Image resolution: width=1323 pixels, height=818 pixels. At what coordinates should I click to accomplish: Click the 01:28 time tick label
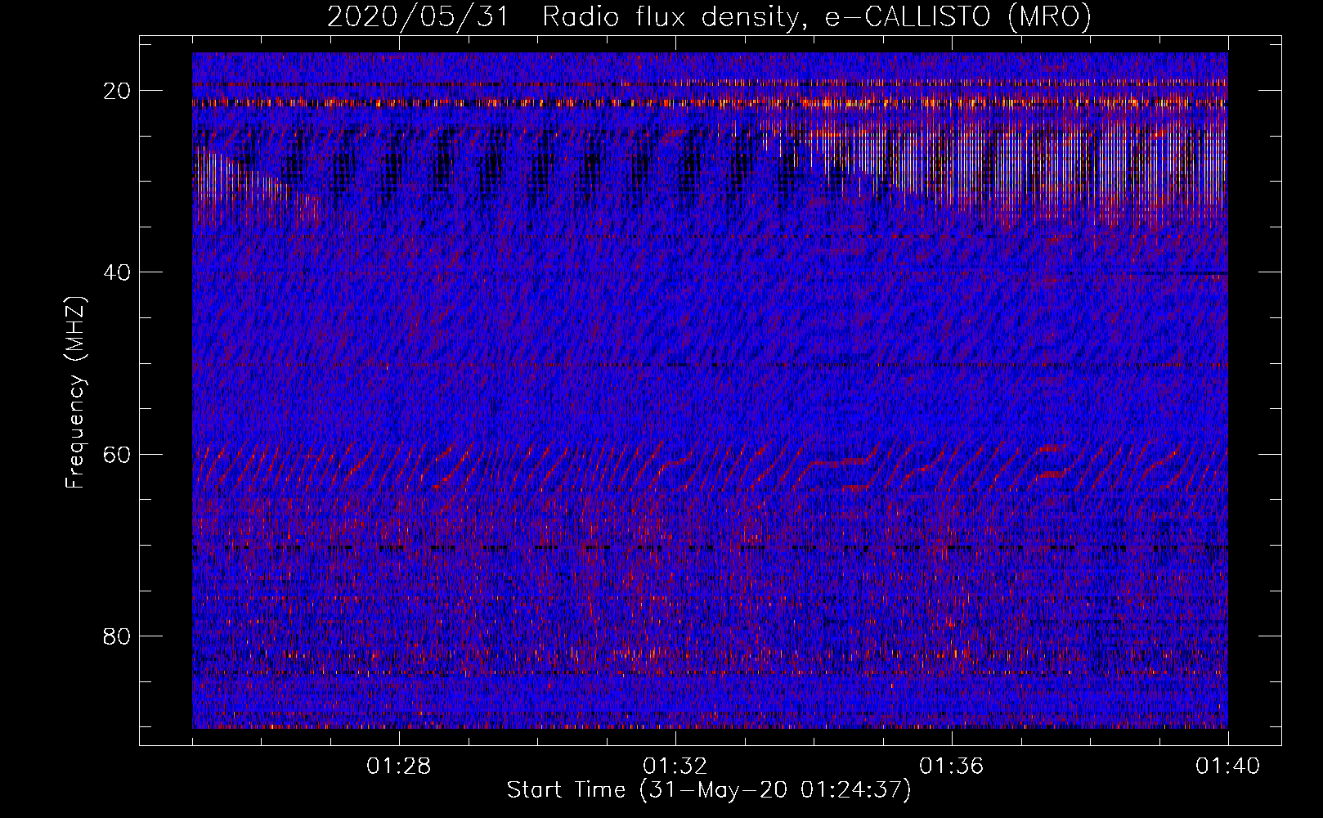tap(399, 766)
